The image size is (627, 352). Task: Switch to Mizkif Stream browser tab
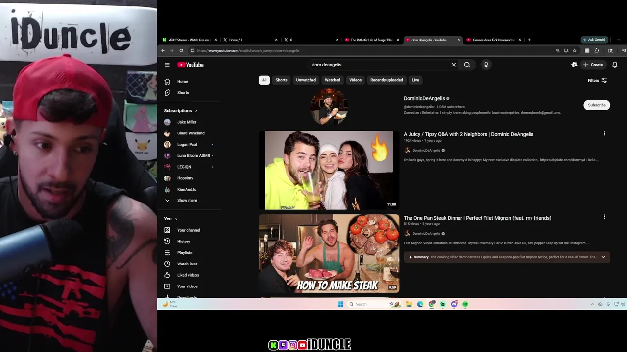(189, 40)
